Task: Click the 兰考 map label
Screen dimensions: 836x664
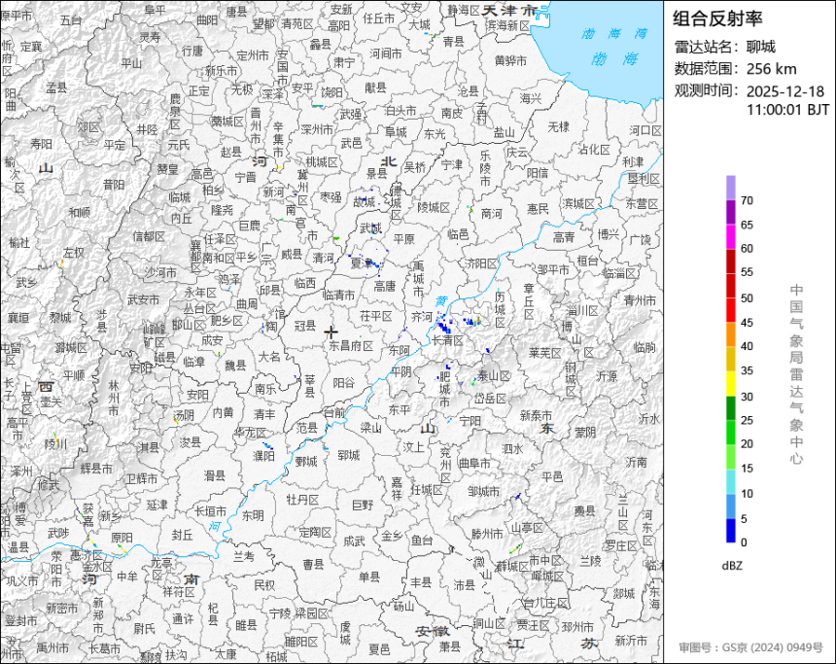Action: click(x=244, y=556)
